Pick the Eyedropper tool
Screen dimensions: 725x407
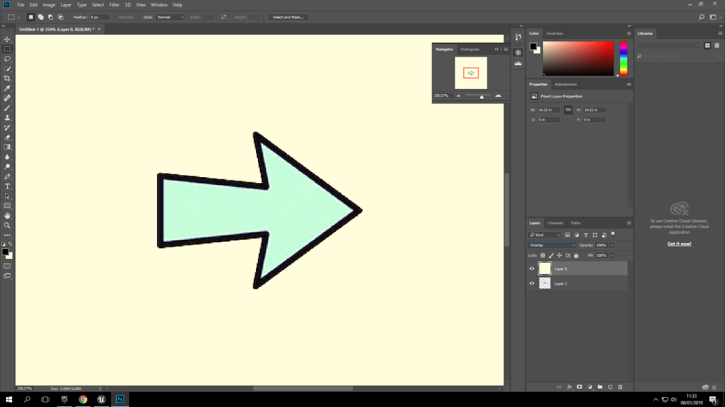click(x=8, y=88)
